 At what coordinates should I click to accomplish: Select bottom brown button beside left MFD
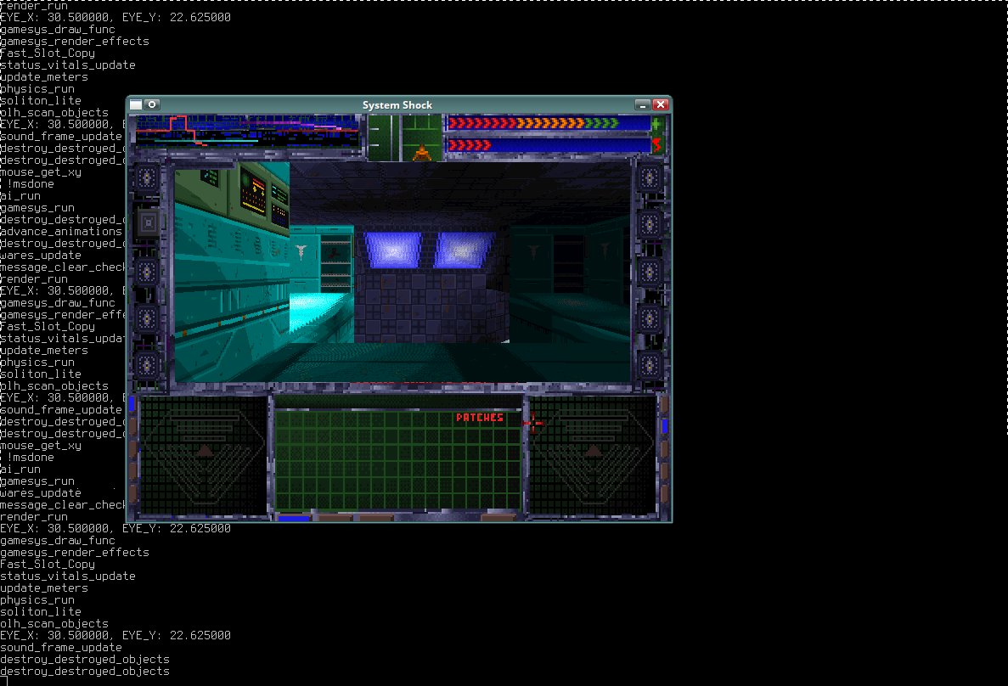pyautogui.click(x=133, y=493)
